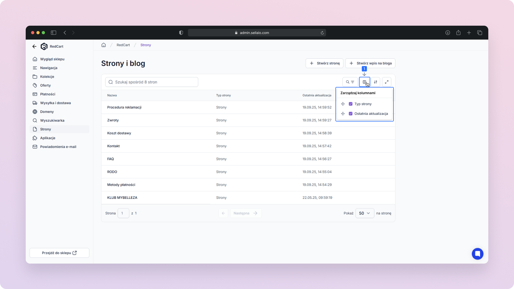Open the 50 per page dropdown

coord(365,213)
